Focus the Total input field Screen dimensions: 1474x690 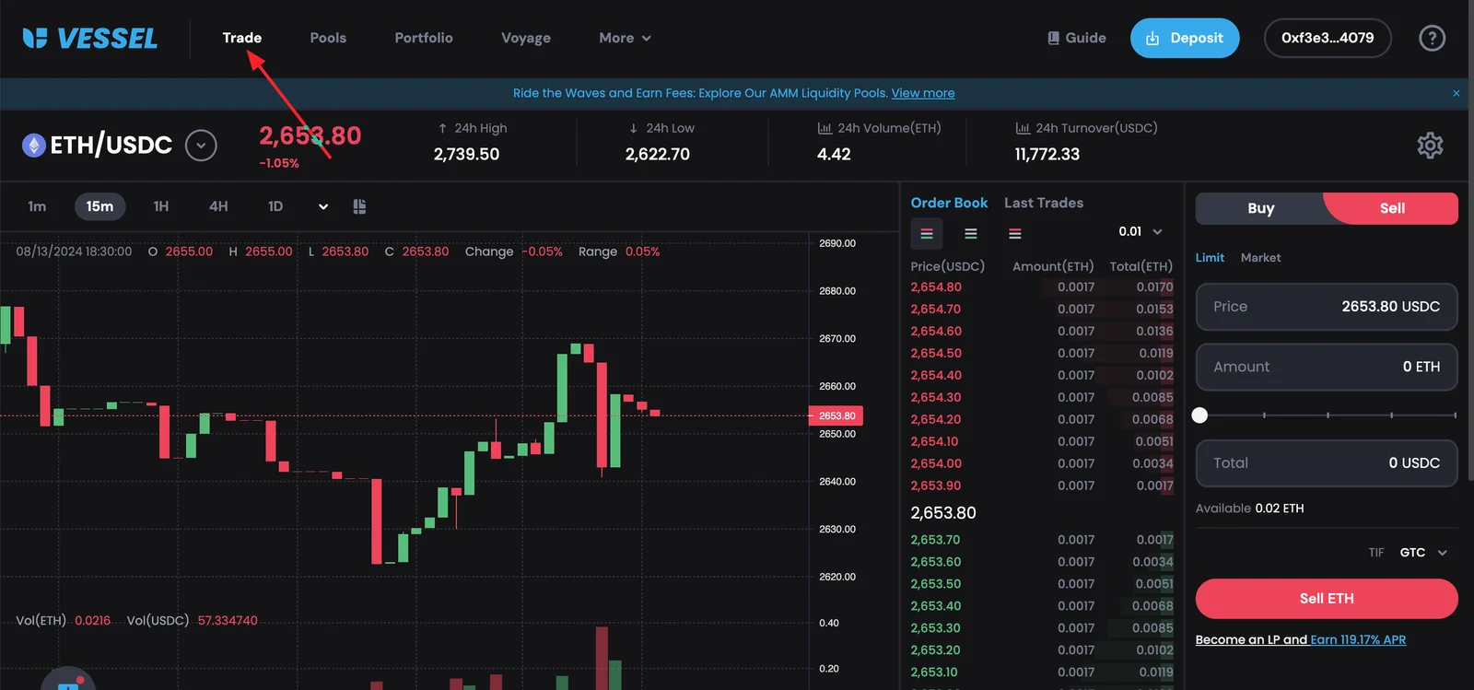click(1327, 463)
